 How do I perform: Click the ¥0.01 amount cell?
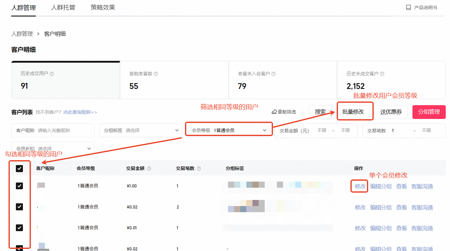point(132,228)
